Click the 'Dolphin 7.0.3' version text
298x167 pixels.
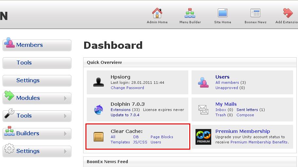(127, 104)
